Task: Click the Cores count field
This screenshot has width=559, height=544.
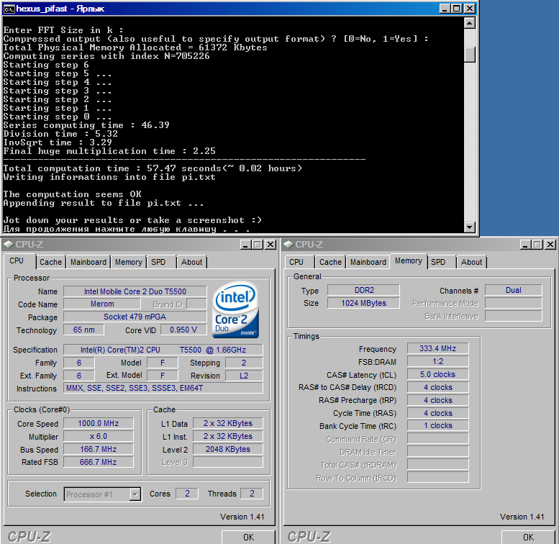Action: click(x=187, y=494)
